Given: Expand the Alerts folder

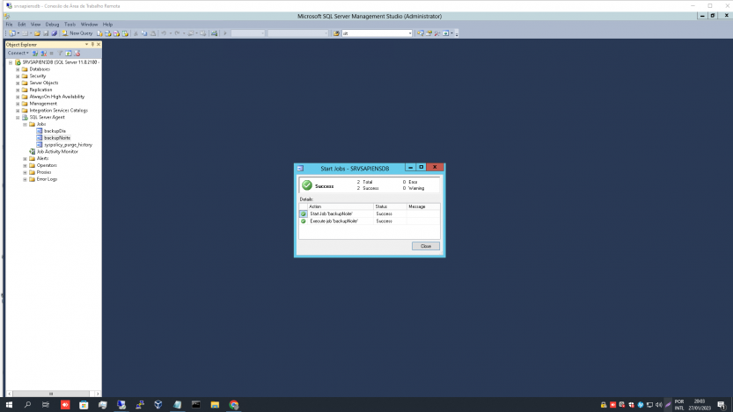Looking at the screenshot, I should coord(26,159).
